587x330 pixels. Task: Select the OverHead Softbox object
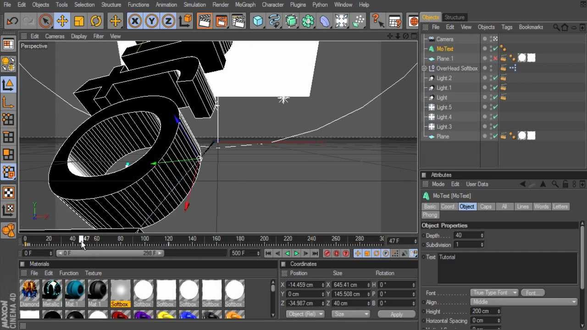(x=457, y=68)
